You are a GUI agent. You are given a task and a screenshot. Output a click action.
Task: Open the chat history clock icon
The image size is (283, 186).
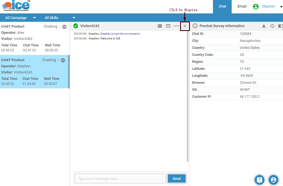272,26
